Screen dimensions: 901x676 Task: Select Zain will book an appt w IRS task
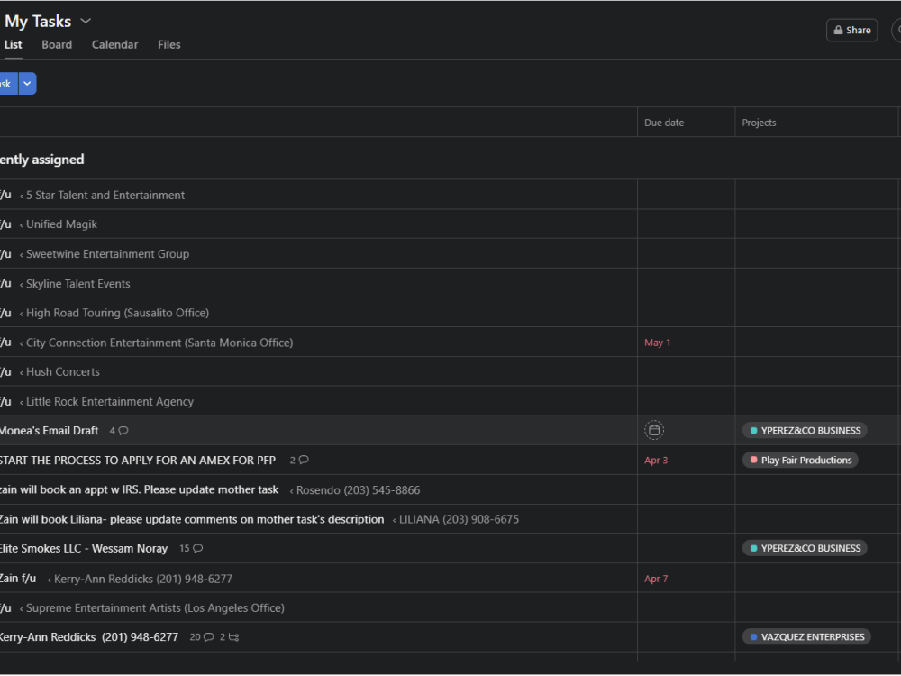point(139,489)
